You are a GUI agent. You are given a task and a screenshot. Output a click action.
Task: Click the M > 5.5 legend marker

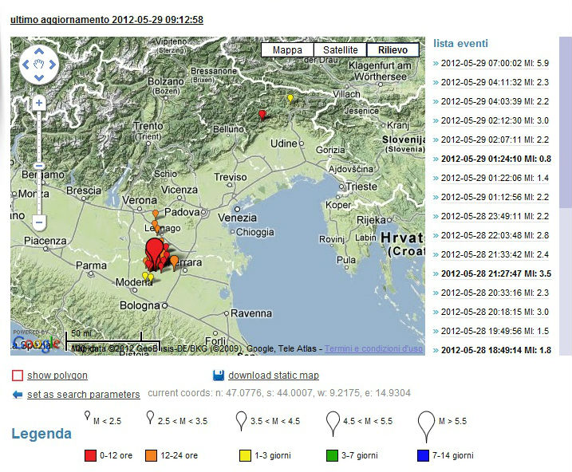click(426, 427)
